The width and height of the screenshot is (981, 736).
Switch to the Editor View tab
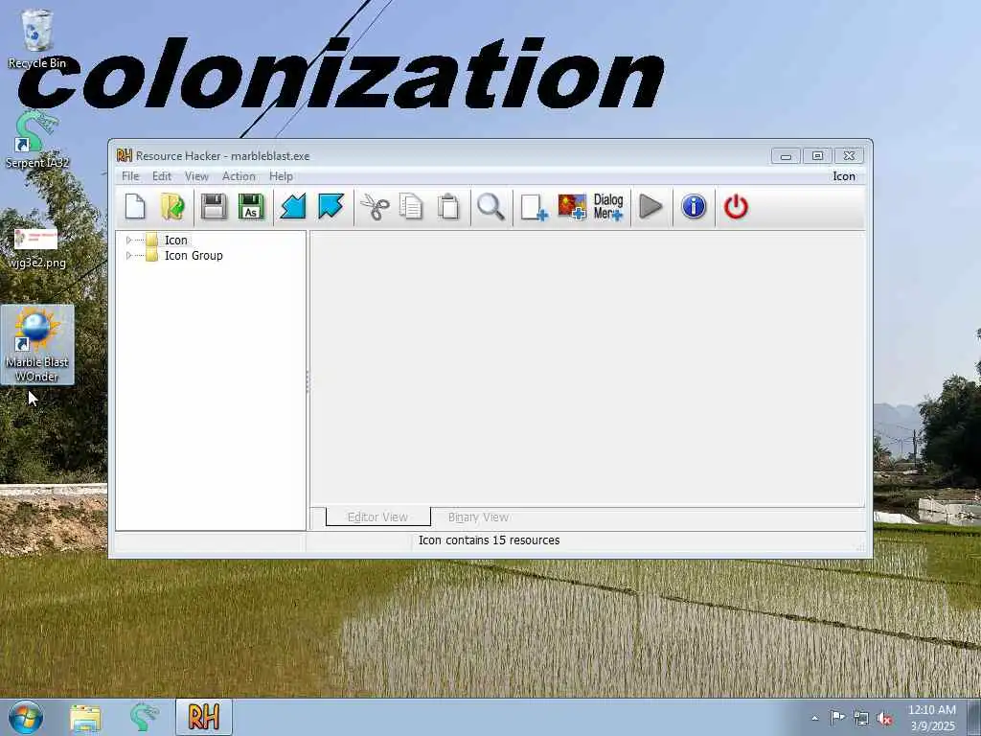377,517
